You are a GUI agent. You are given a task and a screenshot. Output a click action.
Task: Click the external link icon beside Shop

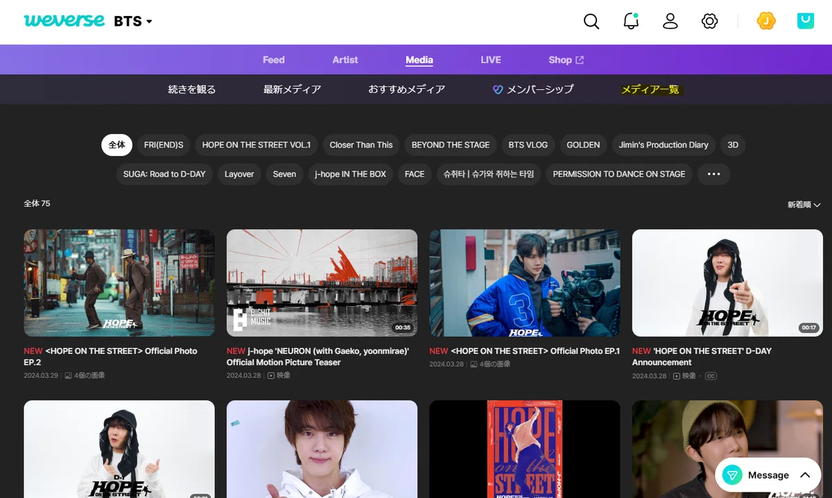tap(580, 60)
